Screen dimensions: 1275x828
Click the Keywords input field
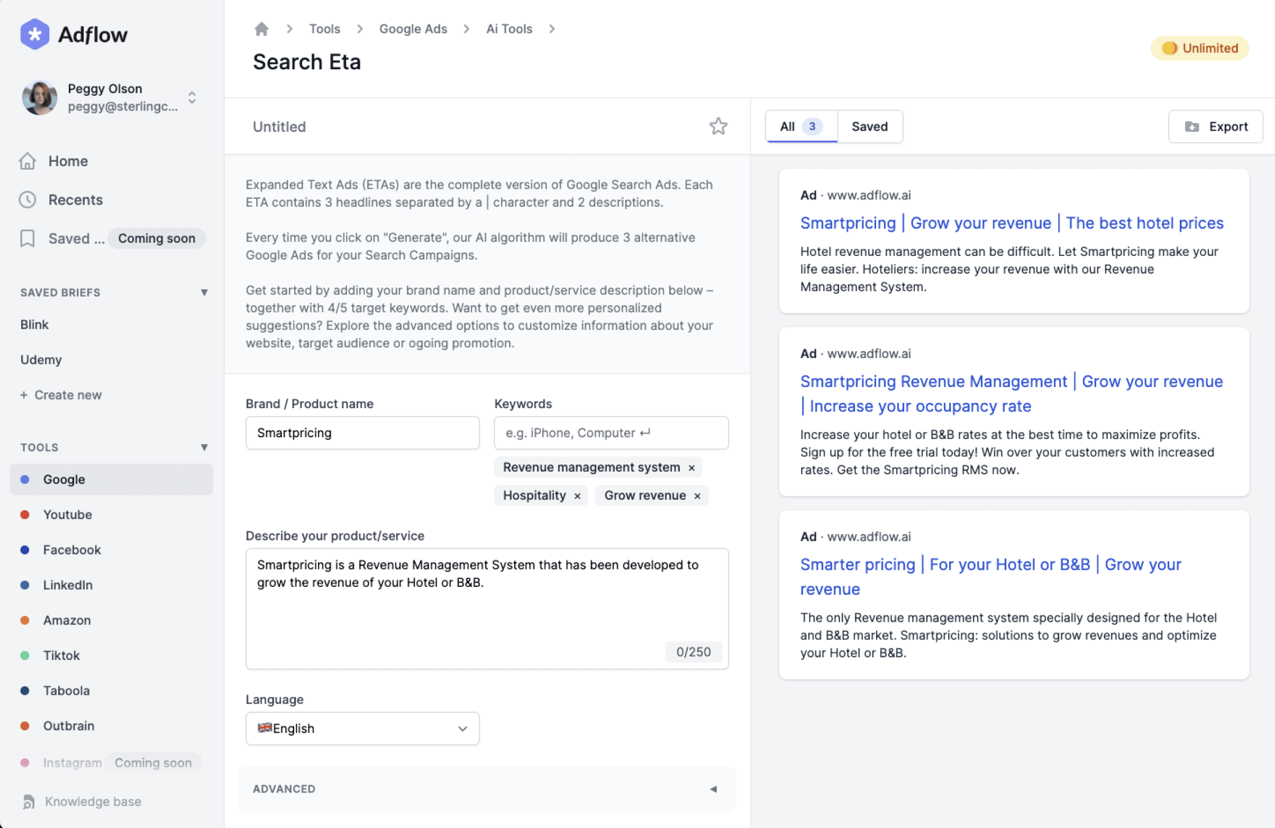point(611,433)
